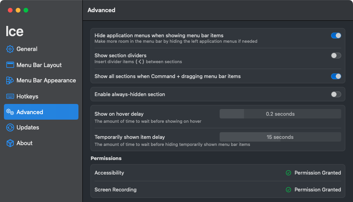Click the General gear icon

click(x=10, y=49)
